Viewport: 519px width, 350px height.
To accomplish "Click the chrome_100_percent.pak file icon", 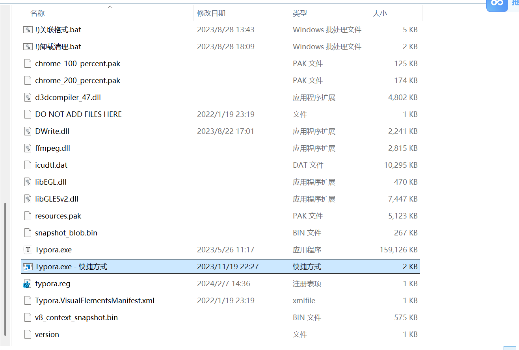I will 28,63.
